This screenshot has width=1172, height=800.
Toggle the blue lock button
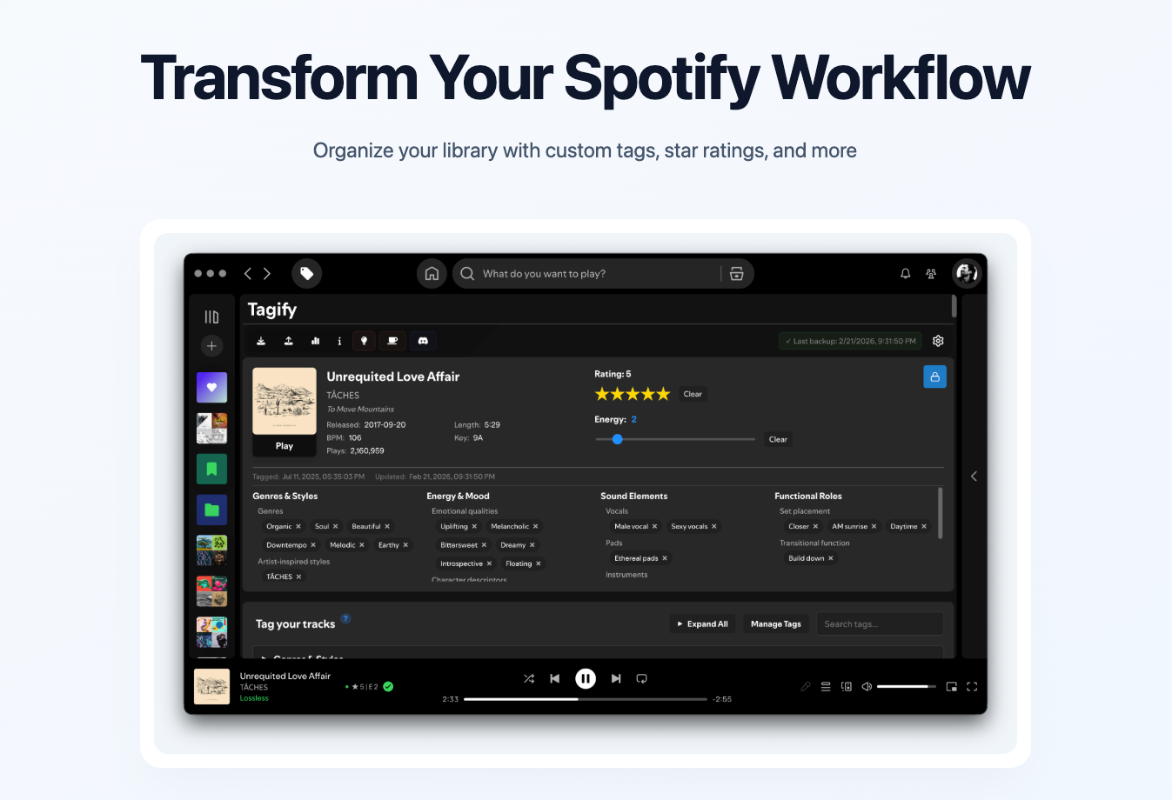(934, 377)
